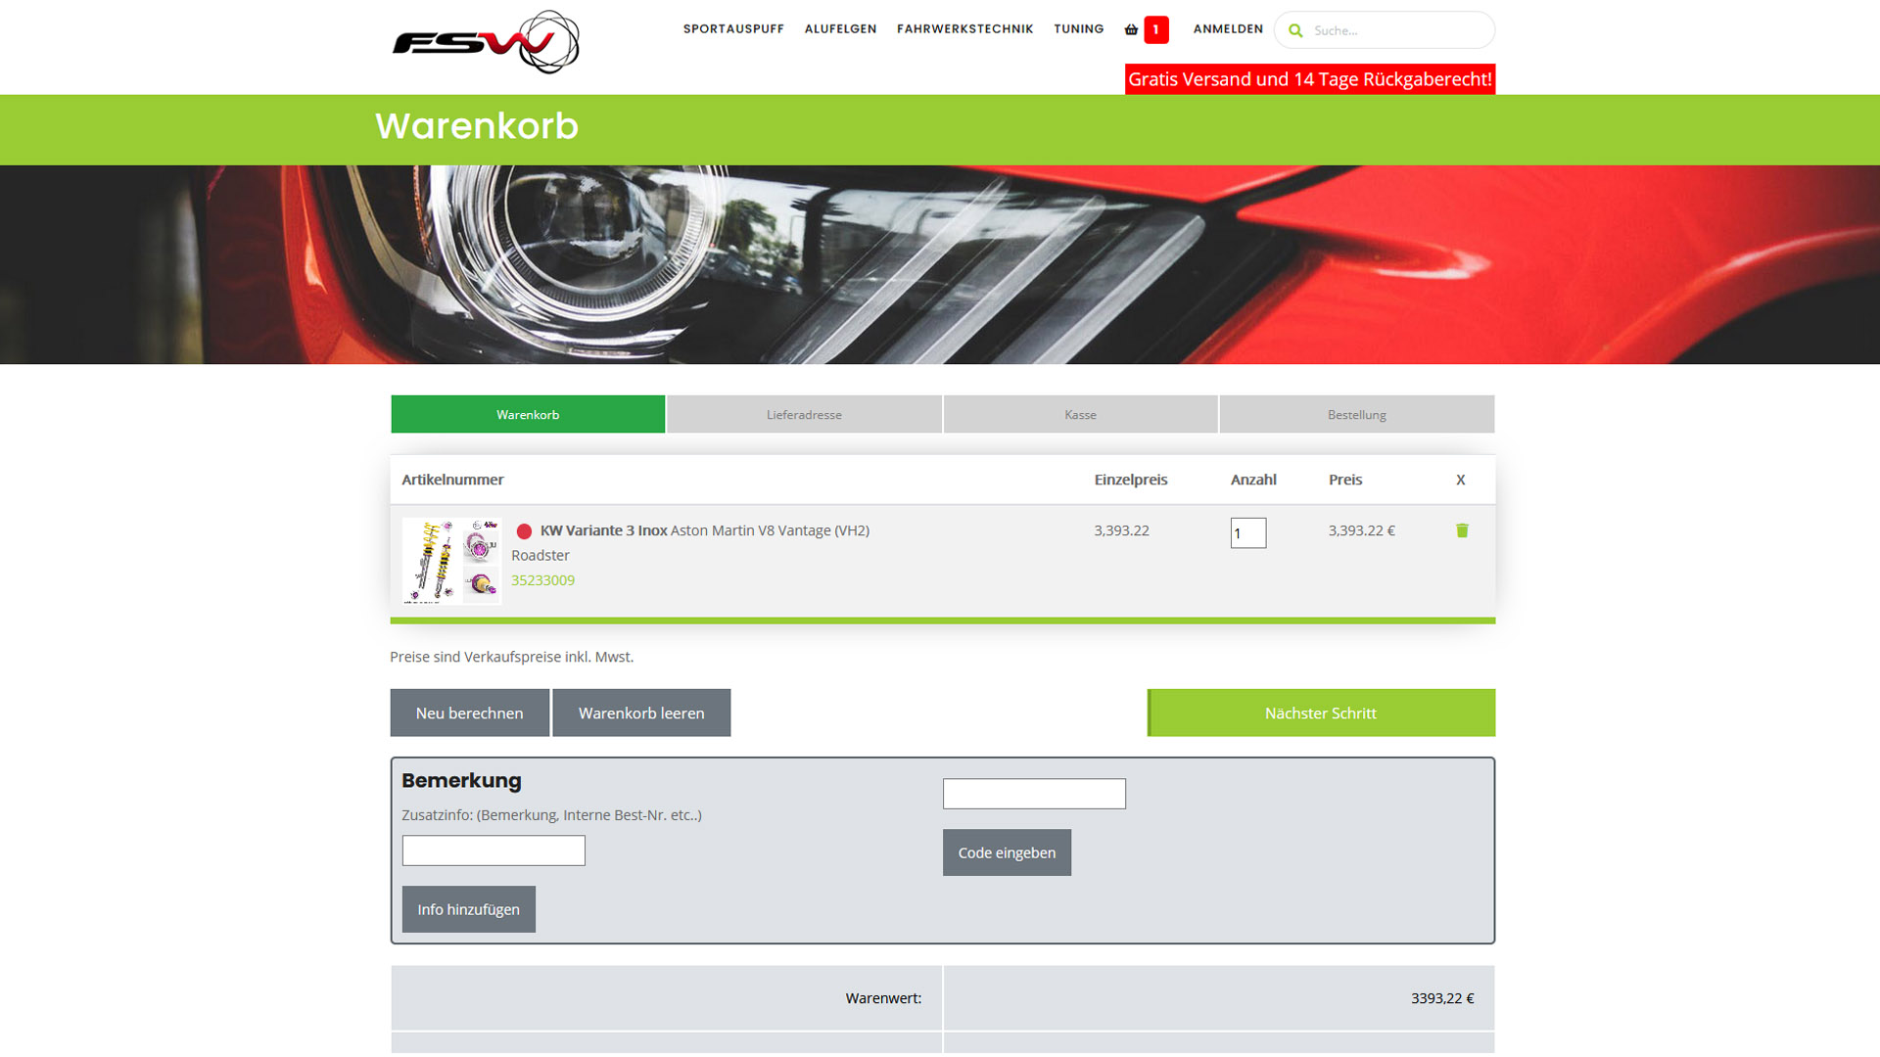
Task: Click the Einzelpreis value 3,393.22
Action: [x=1121, y=530]
